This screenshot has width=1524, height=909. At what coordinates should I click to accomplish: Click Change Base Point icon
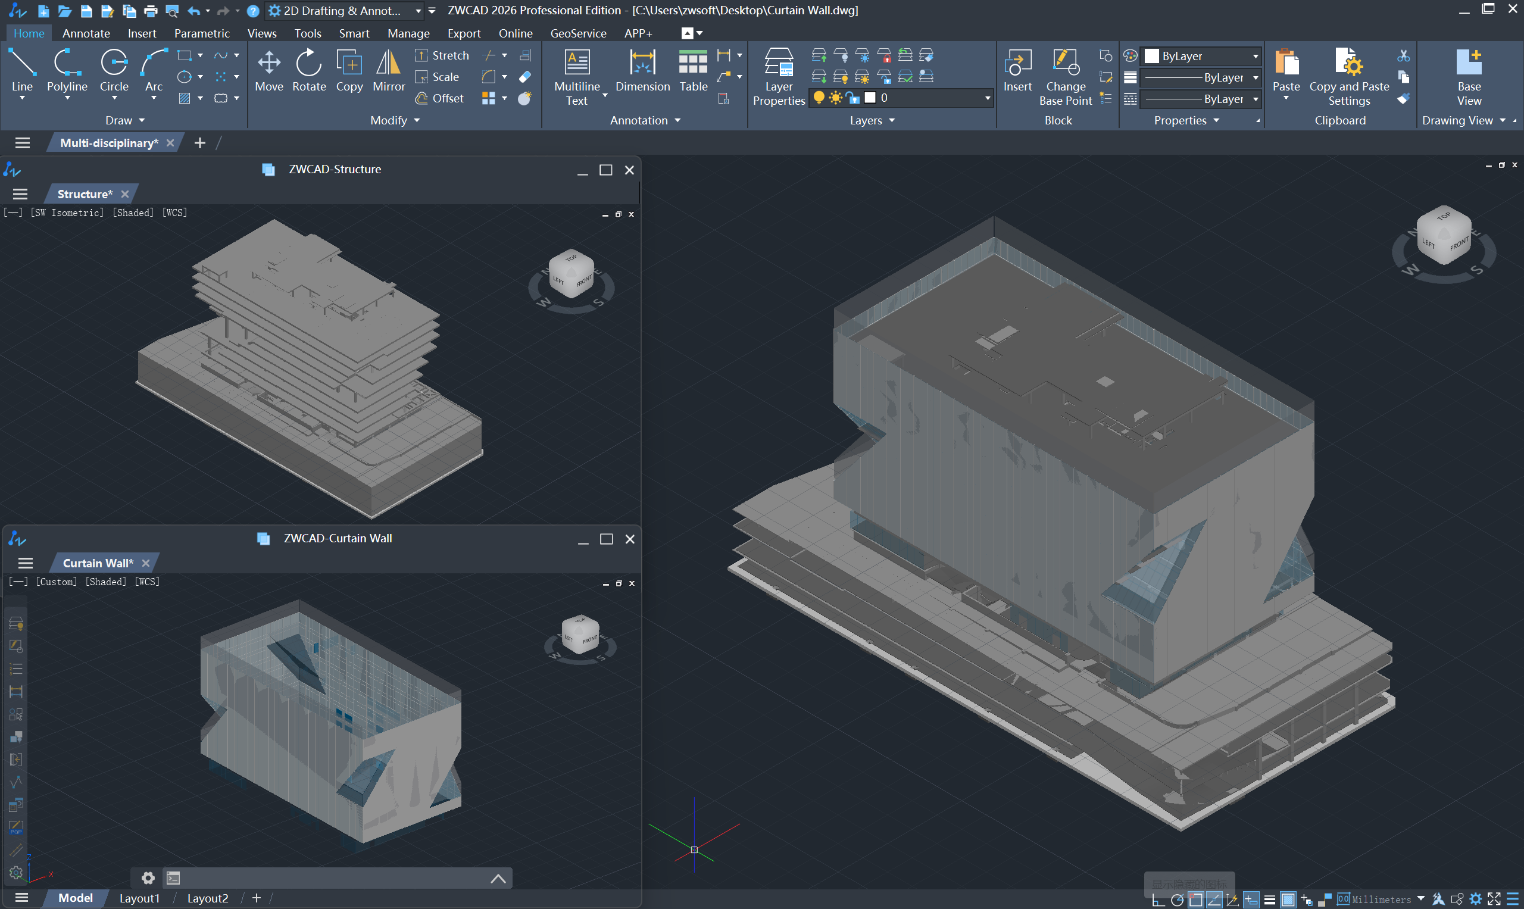click(x=1065, y=77)
